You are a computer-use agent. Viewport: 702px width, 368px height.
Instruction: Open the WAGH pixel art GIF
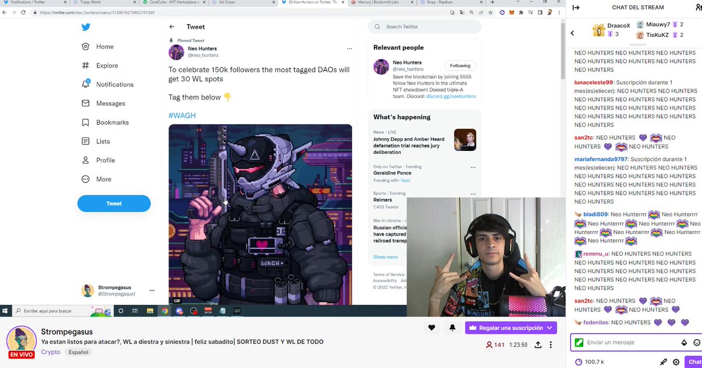(x=260, y=214)
